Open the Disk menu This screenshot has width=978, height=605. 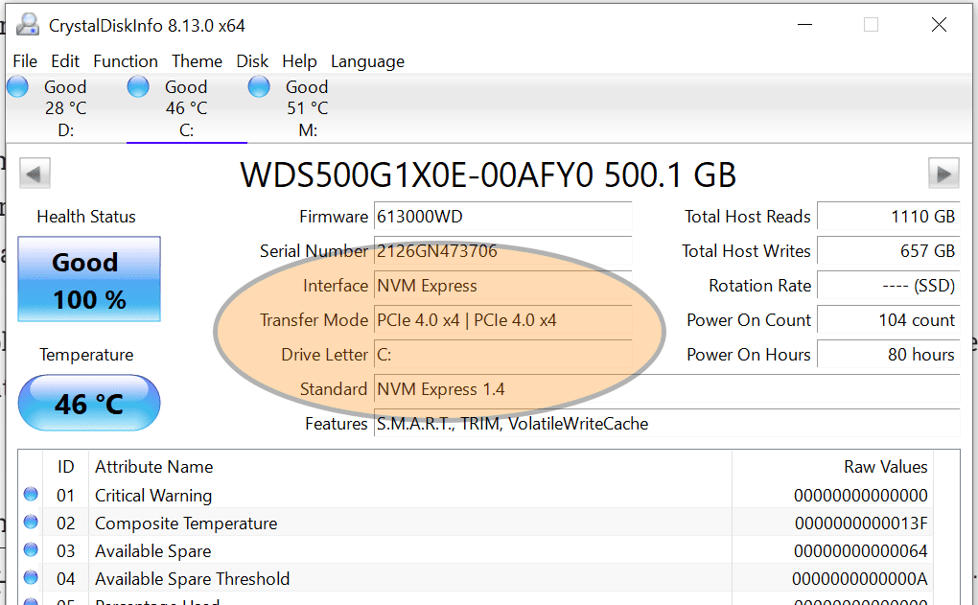pyautogui.click(x=252, y=61)
